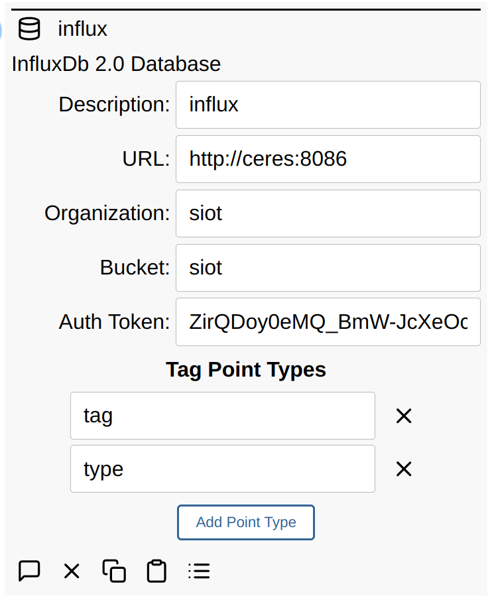This screenshot has width=490, height=602.
Task: Delete node using bottom X icon
Action: (72, 571)
